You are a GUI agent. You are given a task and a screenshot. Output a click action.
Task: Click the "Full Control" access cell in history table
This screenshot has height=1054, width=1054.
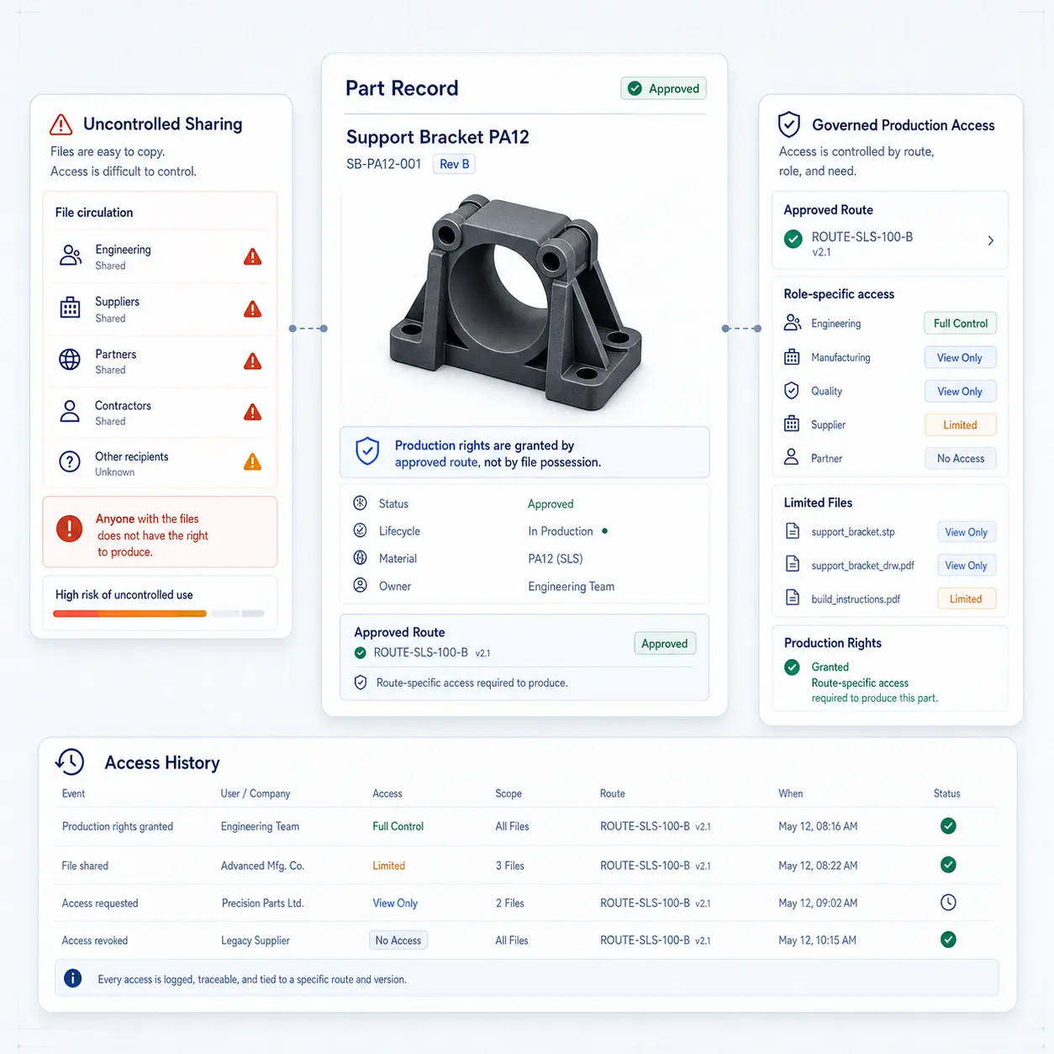398,826
